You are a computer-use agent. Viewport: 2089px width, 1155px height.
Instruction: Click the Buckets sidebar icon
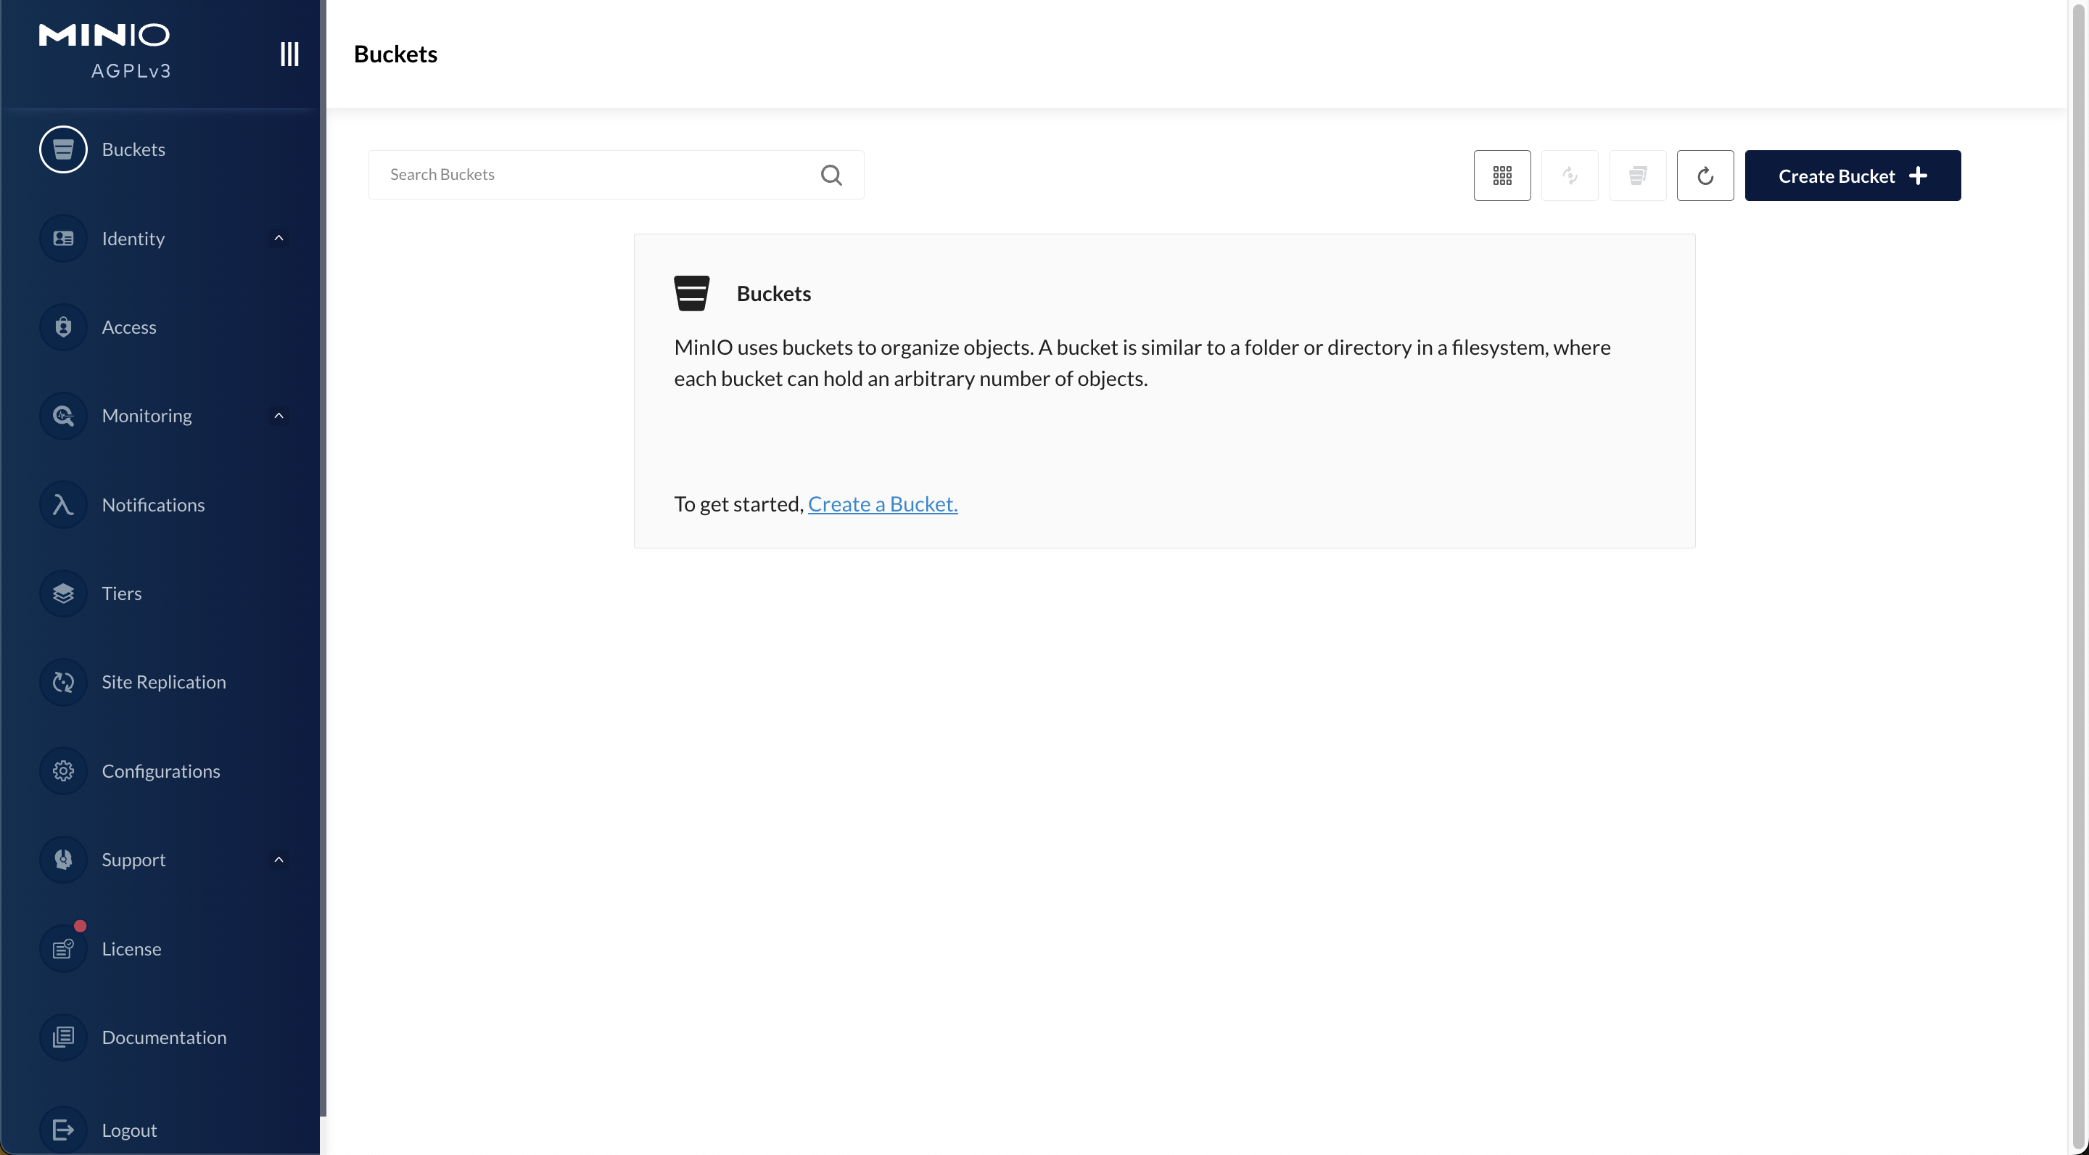[63, 149]
